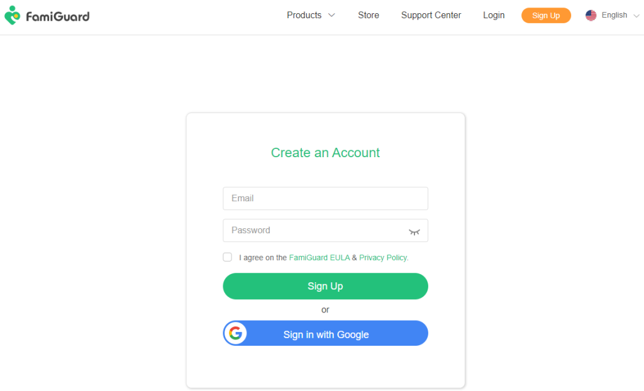Focus the Email input field
Screen dimensions: 644x391
coord(325,198)
